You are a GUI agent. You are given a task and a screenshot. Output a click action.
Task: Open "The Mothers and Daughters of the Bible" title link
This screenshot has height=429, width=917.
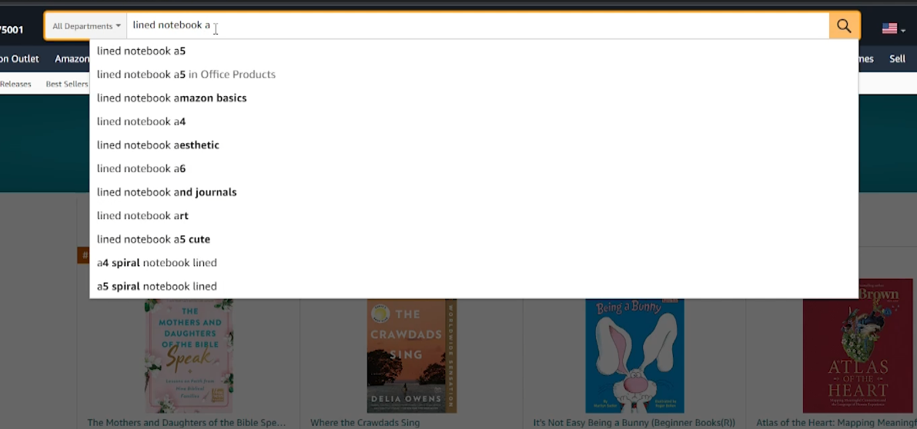tap(186, 423)
